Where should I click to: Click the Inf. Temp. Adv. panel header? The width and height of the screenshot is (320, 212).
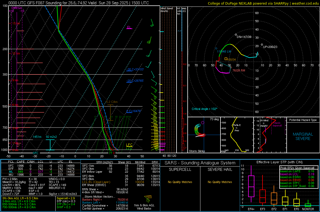point(182,11)
